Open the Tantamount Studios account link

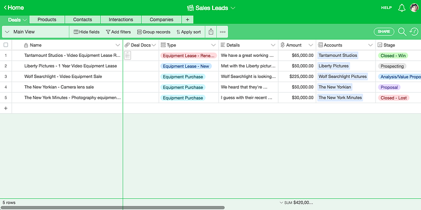(338, 55)
